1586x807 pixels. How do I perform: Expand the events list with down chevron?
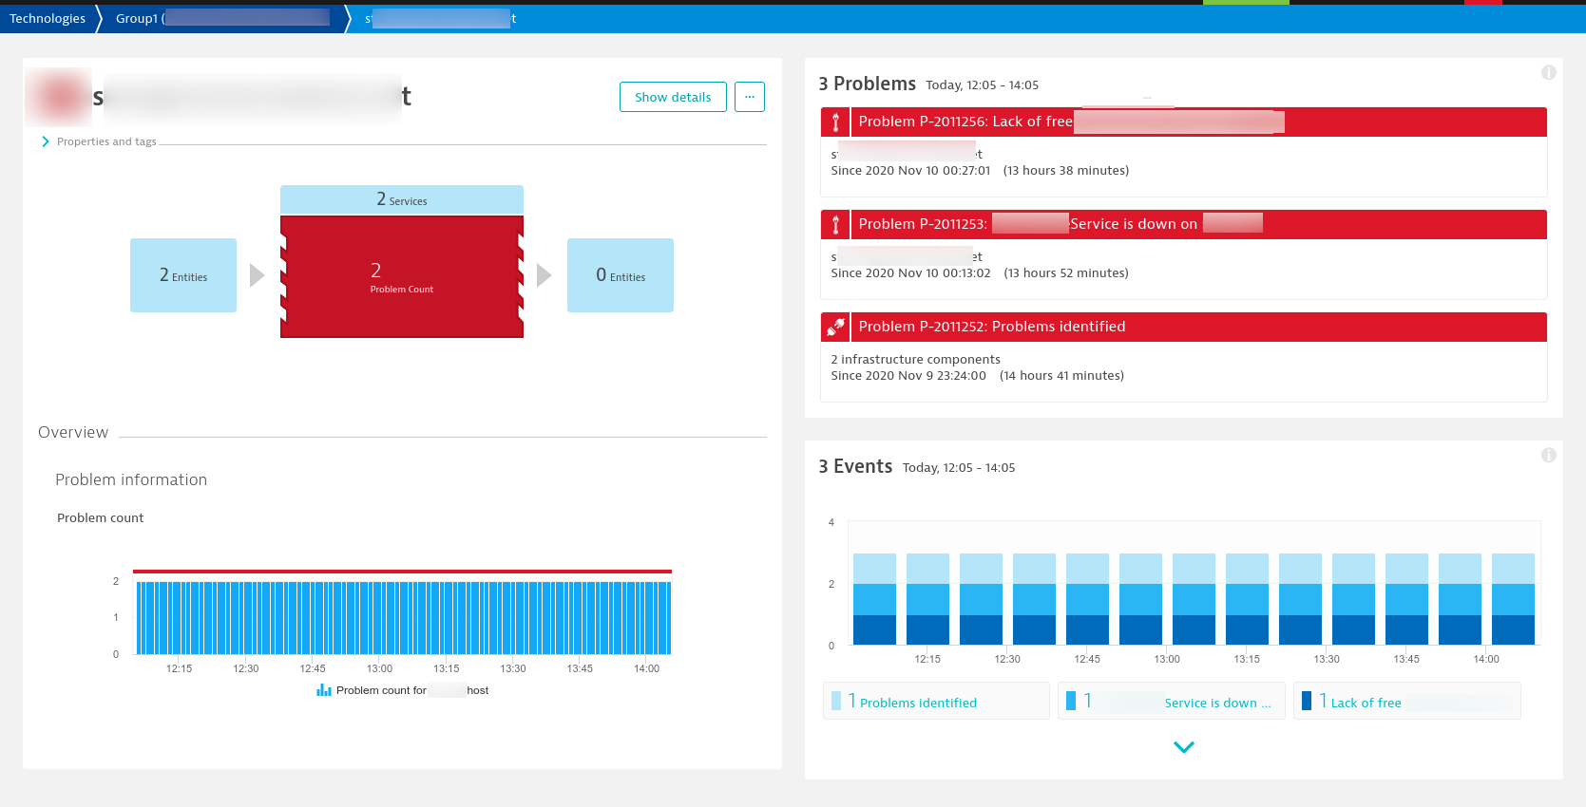[x=1183, y=747]
